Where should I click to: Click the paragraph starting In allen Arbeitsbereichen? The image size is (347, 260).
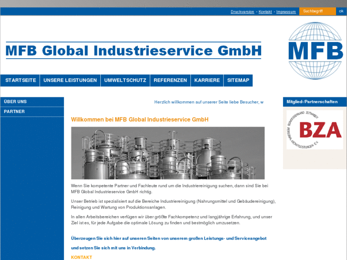pos(171,220)
